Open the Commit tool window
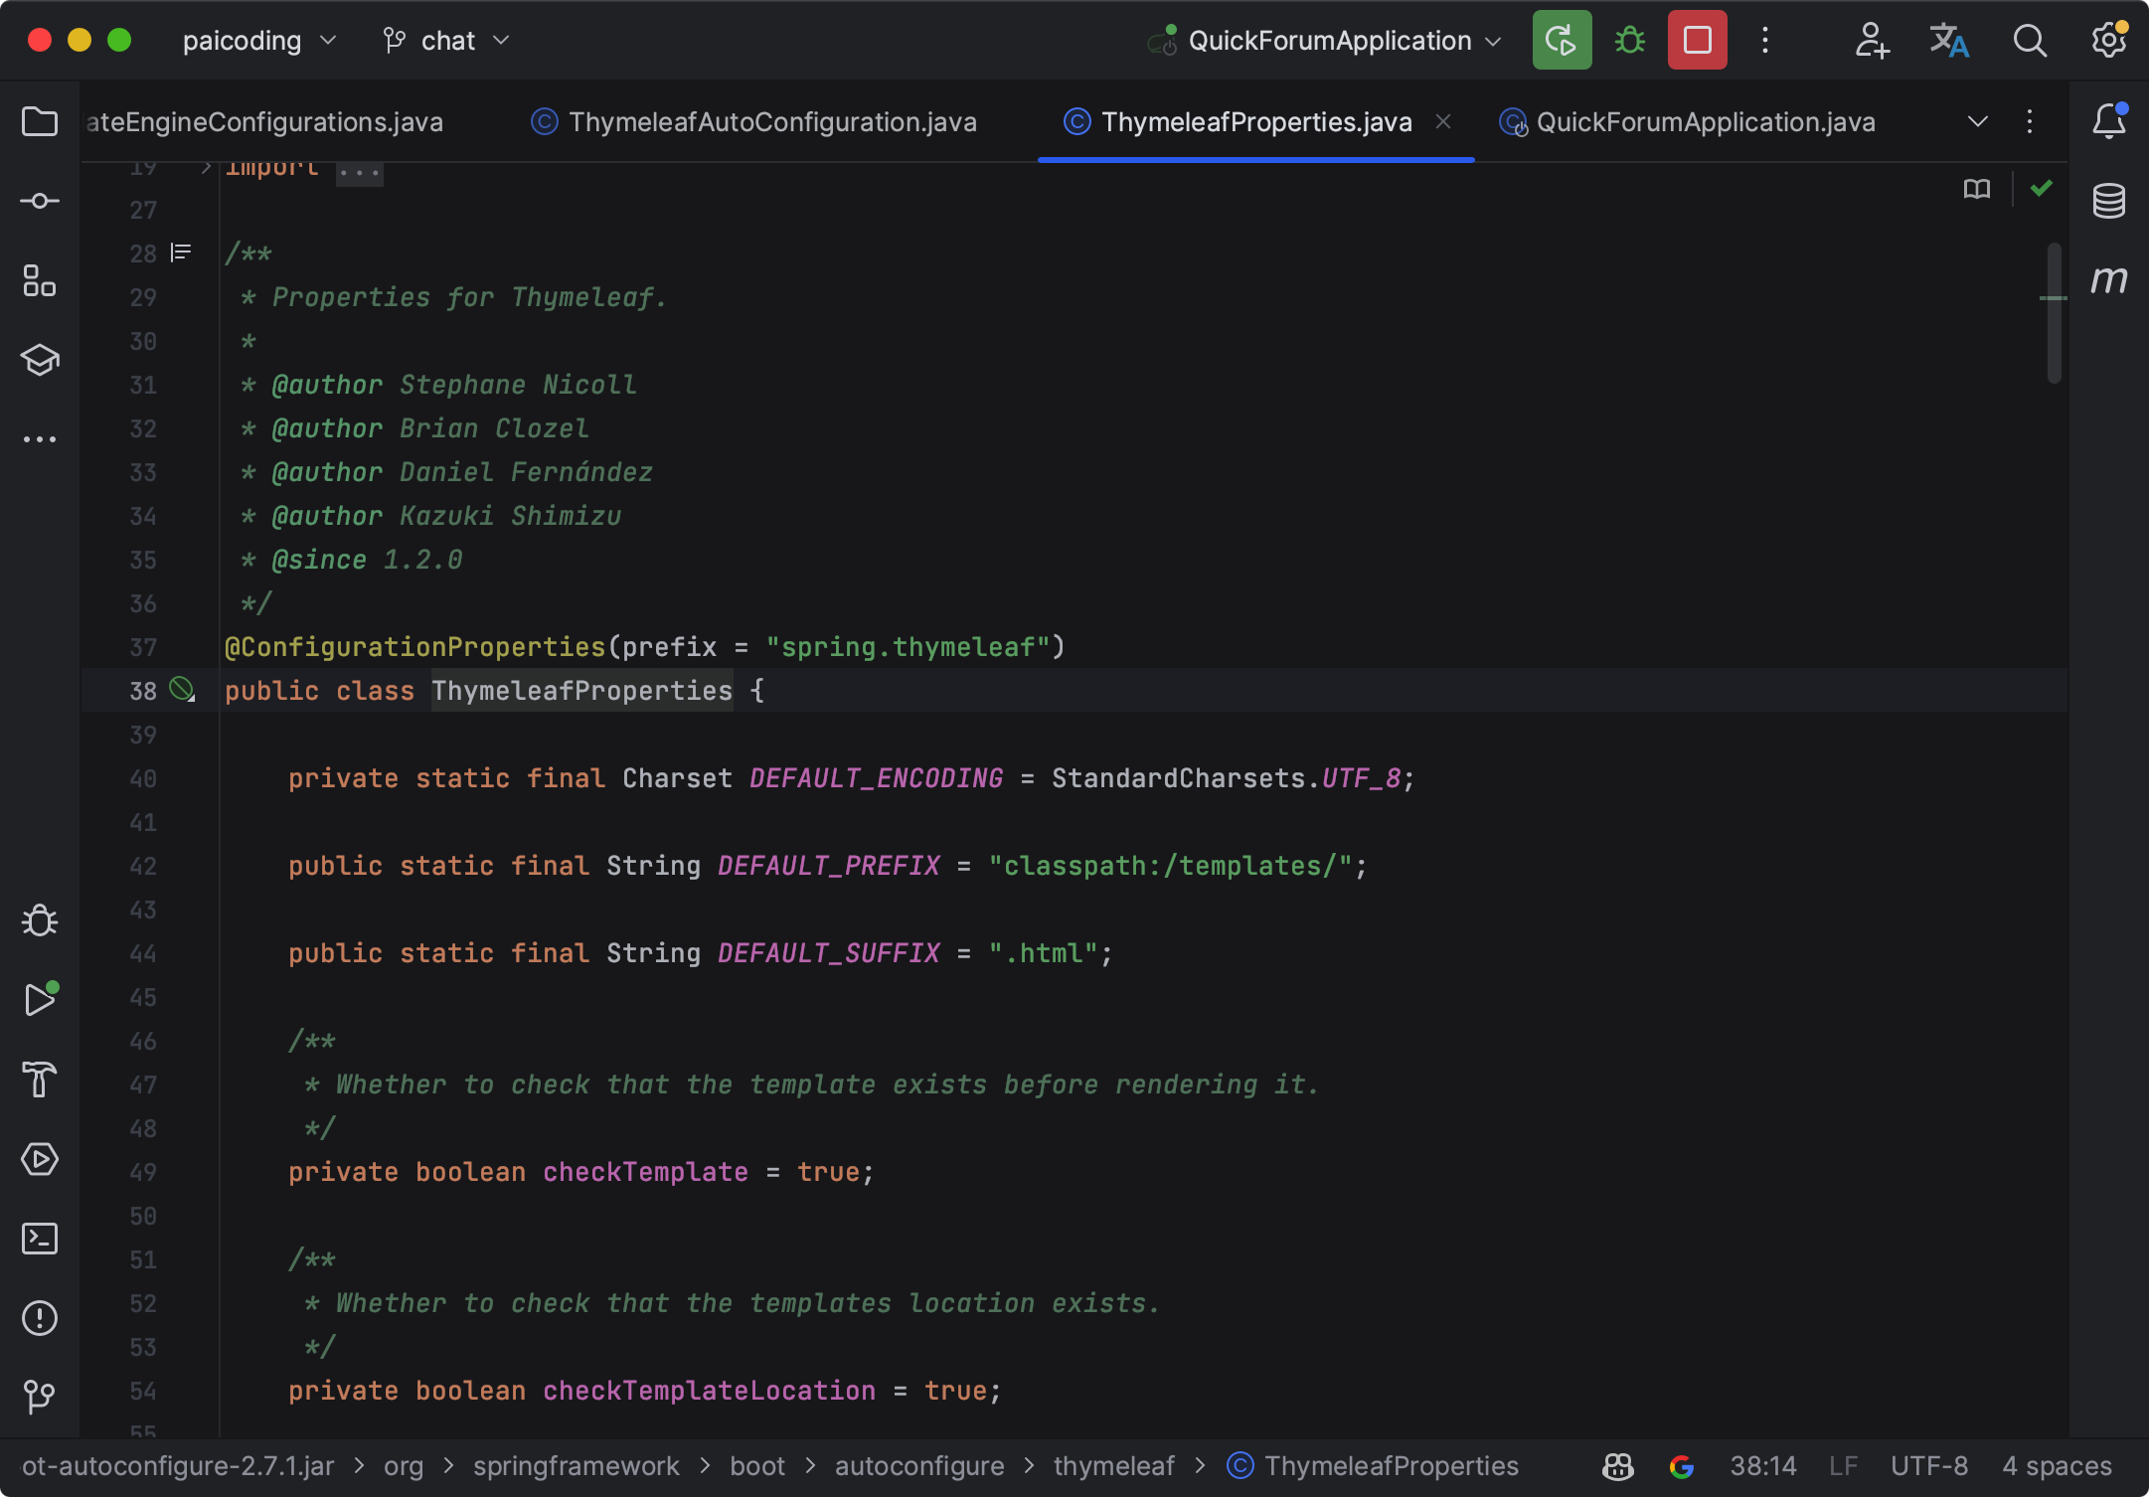Screen dimensions: 2149x1497 pyautogui.click(x=40, y=201)
